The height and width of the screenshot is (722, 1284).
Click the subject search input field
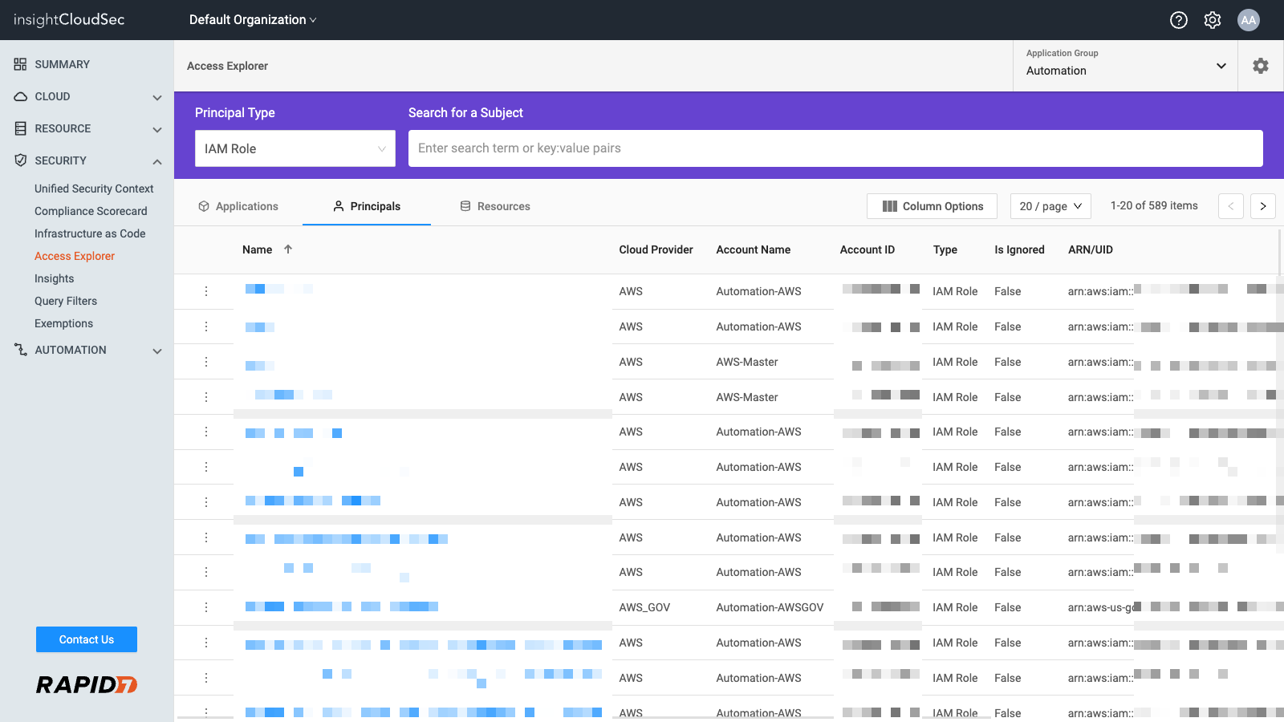[835, 148]
